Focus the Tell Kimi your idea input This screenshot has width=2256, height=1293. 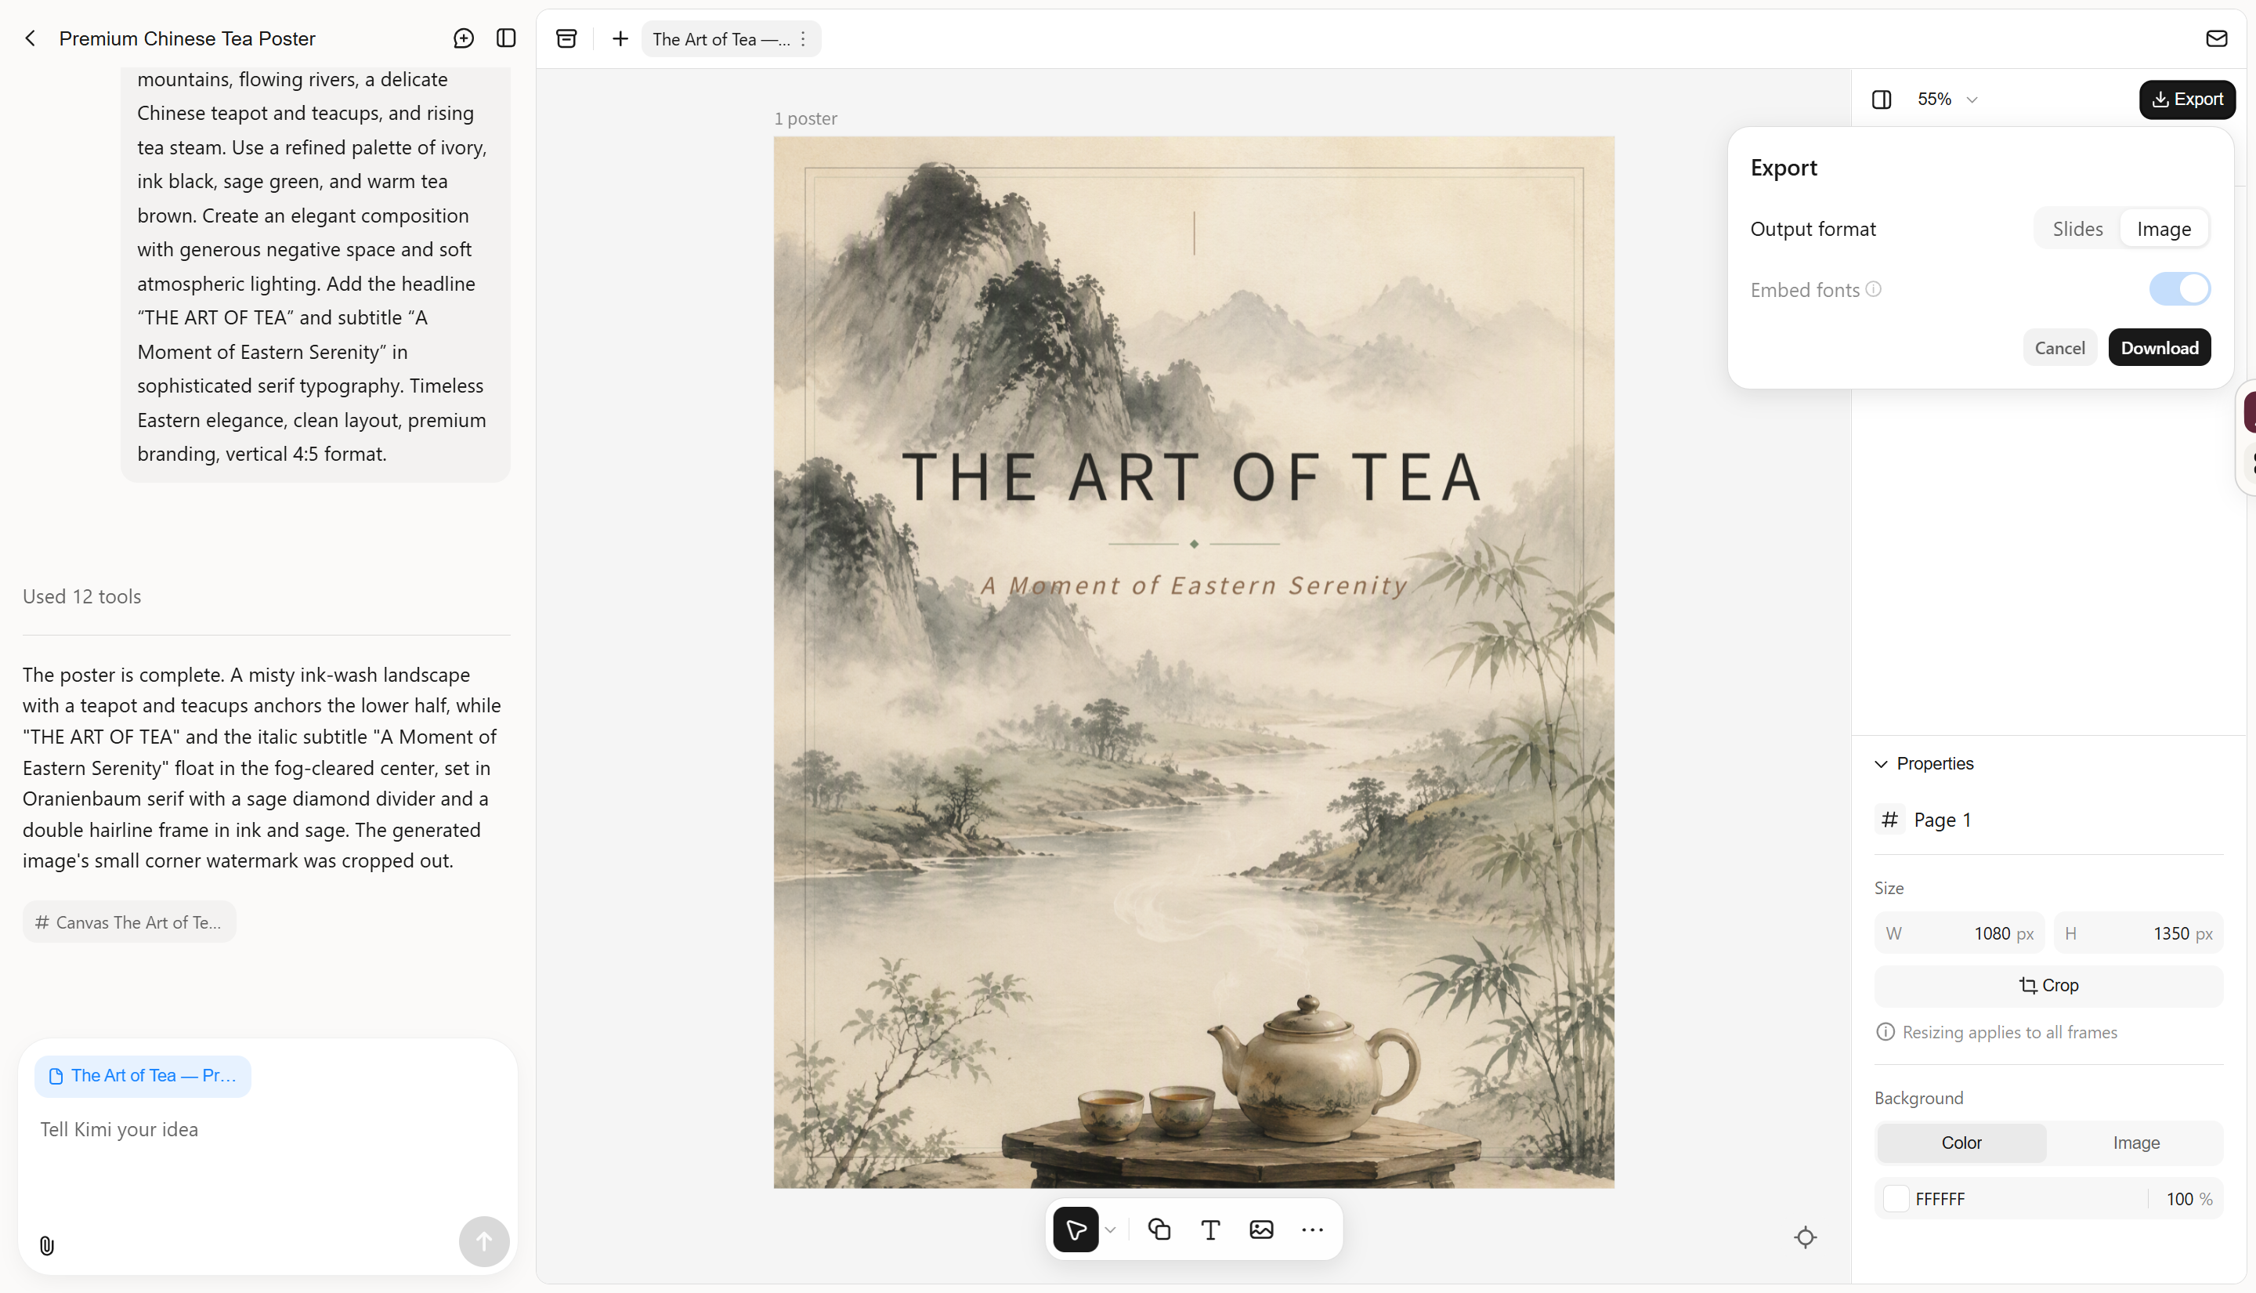click(x=266, y=1129)
